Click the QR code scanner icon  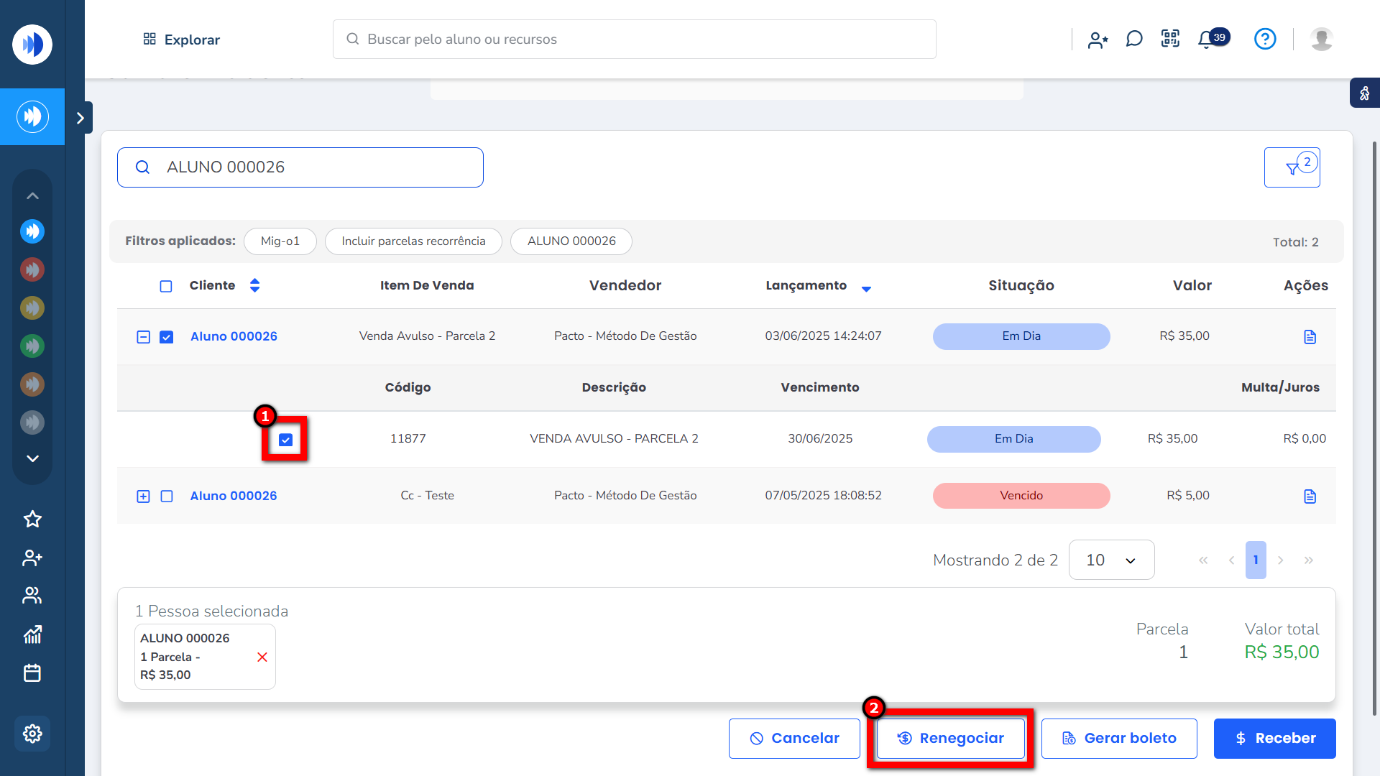coord(1170,39)
